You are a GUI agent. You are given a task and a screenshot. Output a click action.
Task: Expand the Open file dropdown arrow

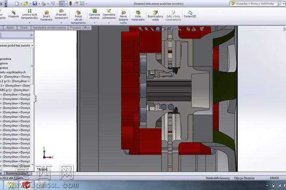[x=30, y=4]
